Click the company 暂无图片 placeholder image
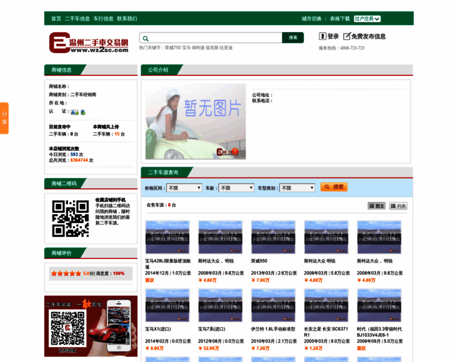 [196, 121]
